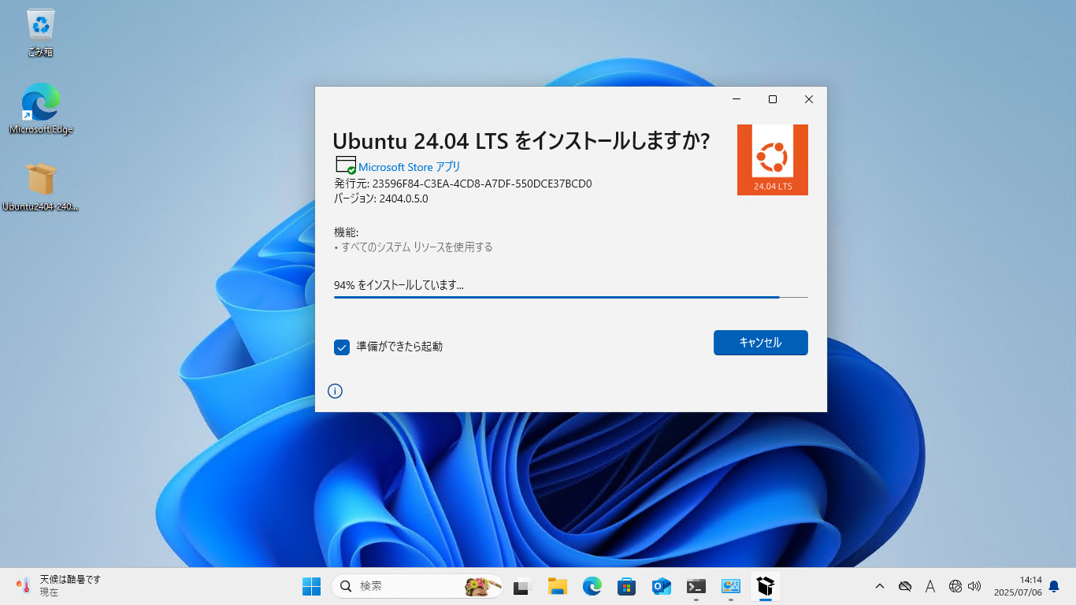1076x605 pixels.
Task: Open Microsoft Edge desktop shortcut
Action: 41,109
